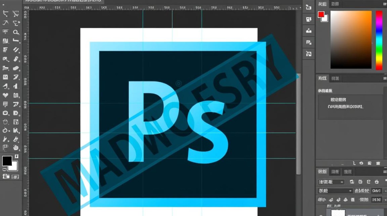Click the opacity value field in the layers panel

[x=377, y=191]
